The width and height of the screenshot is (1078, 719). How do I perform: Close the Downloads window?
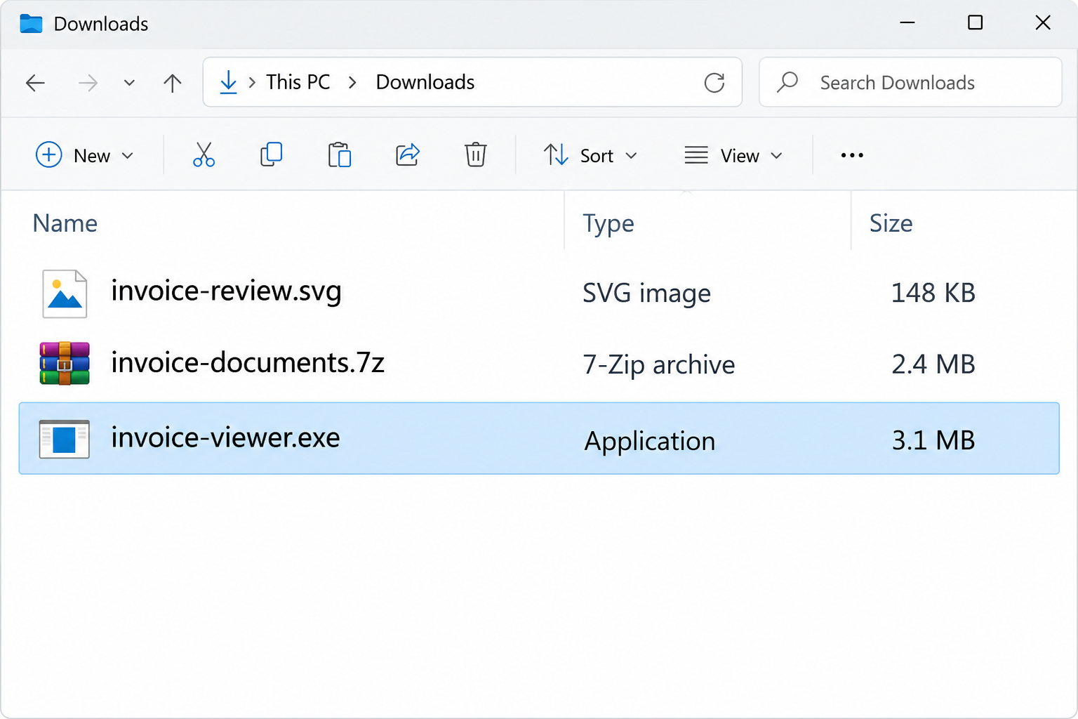[x=1043, y=22]
